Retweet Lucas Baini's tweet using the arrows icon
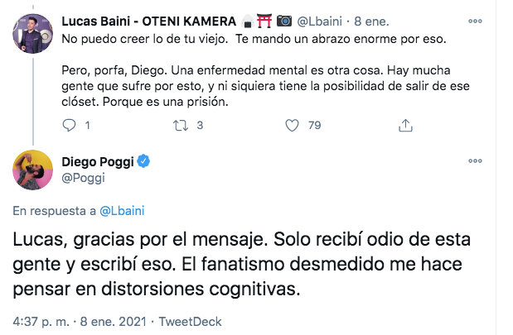513x335 pixels. point(179,126)
